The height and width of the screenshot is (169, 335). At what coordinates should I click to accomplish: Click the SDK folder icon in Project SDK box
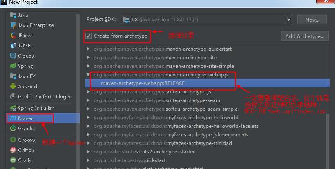coord(127,20)
